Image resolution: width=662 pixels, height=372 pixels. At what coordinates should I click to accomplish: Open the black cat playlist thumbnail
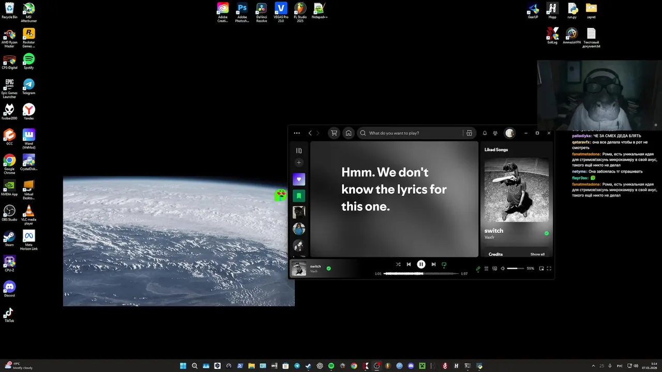tap(299, 212)
